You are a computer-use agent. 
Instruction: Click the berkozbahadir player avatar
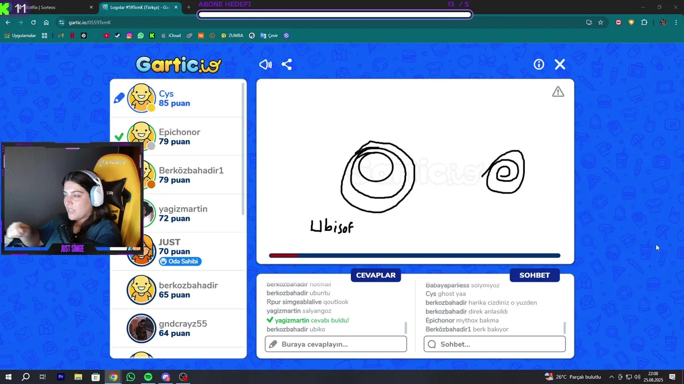[141, 290]
